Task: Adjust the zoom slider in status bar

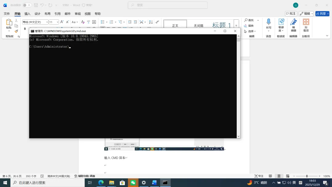Action: tap(307, 176)
